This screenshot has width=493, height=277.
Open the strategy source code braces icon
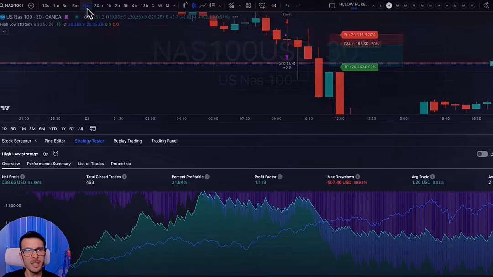[x=58, y=24]
